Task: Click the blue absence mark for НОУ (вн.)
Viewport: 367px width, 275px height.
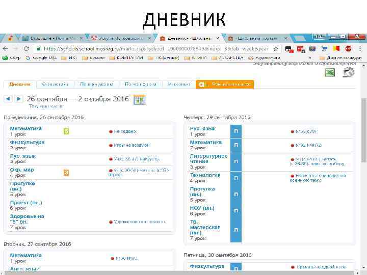Action: [x=236, y=211]
